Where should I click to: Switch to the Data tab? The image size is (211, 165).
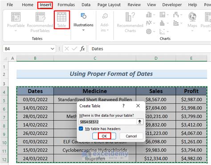pos(86,5)
